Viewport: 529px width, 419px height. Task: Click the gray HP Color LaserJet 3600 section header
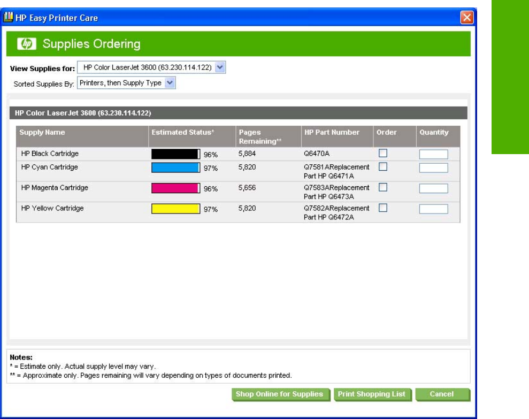tap(239, 113)
